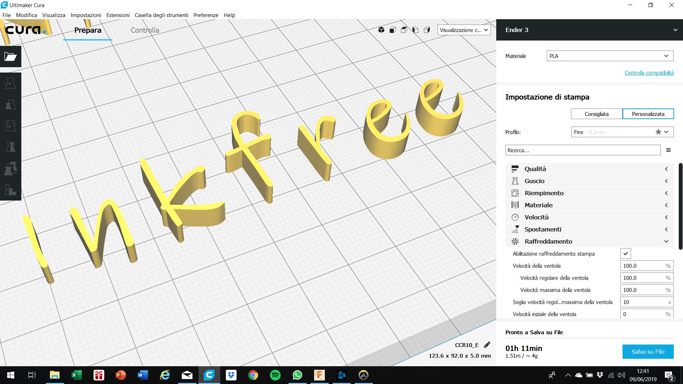Click the Salva su File button
Viewport: 683px width, 384px height.
tap(648, 351)
